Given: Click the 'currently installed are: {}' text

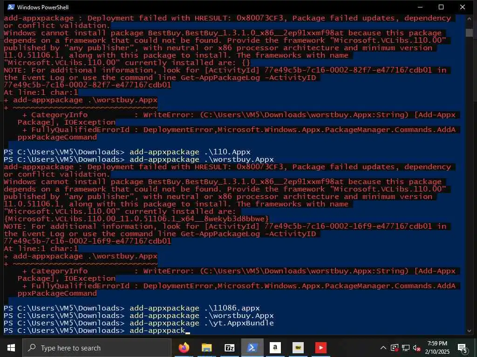Looking at the screenshot, I should coord(187,63).
